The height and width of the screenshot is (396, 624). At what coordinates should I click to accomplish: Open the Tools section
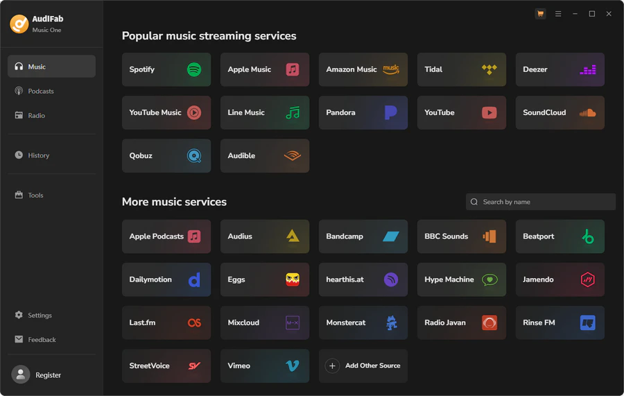pos(52,195)
